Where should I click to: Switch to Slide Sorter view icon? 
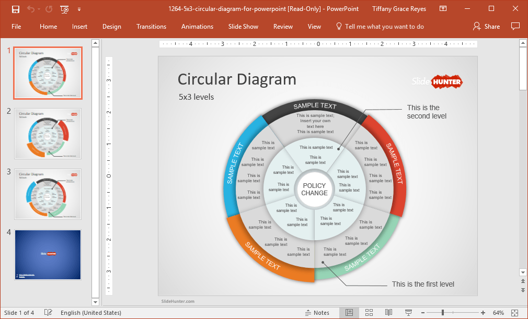(369, 313)
